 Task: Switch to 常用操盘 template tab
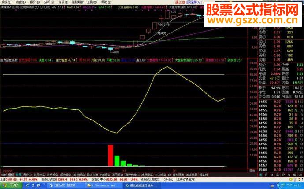tap(118, 174)
